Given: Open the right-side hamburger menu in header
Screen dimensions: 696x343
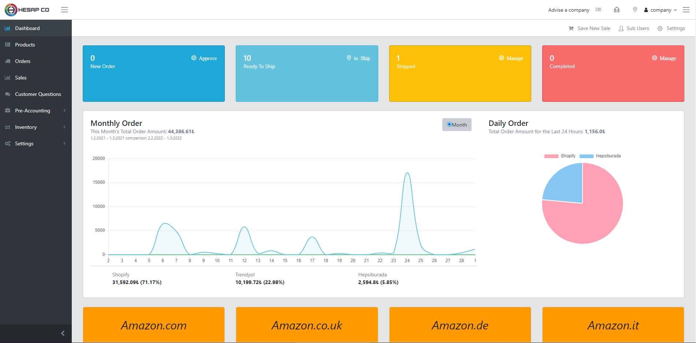Looking at the screenshot, I should 686,10.
